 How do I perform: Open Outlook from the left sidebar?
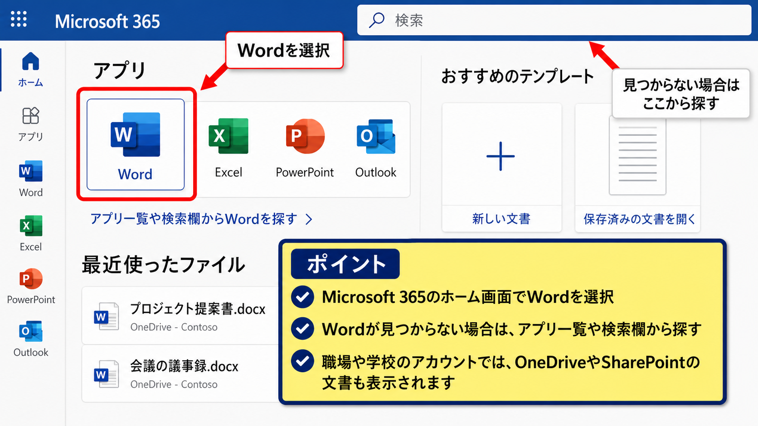pos(31,339)
